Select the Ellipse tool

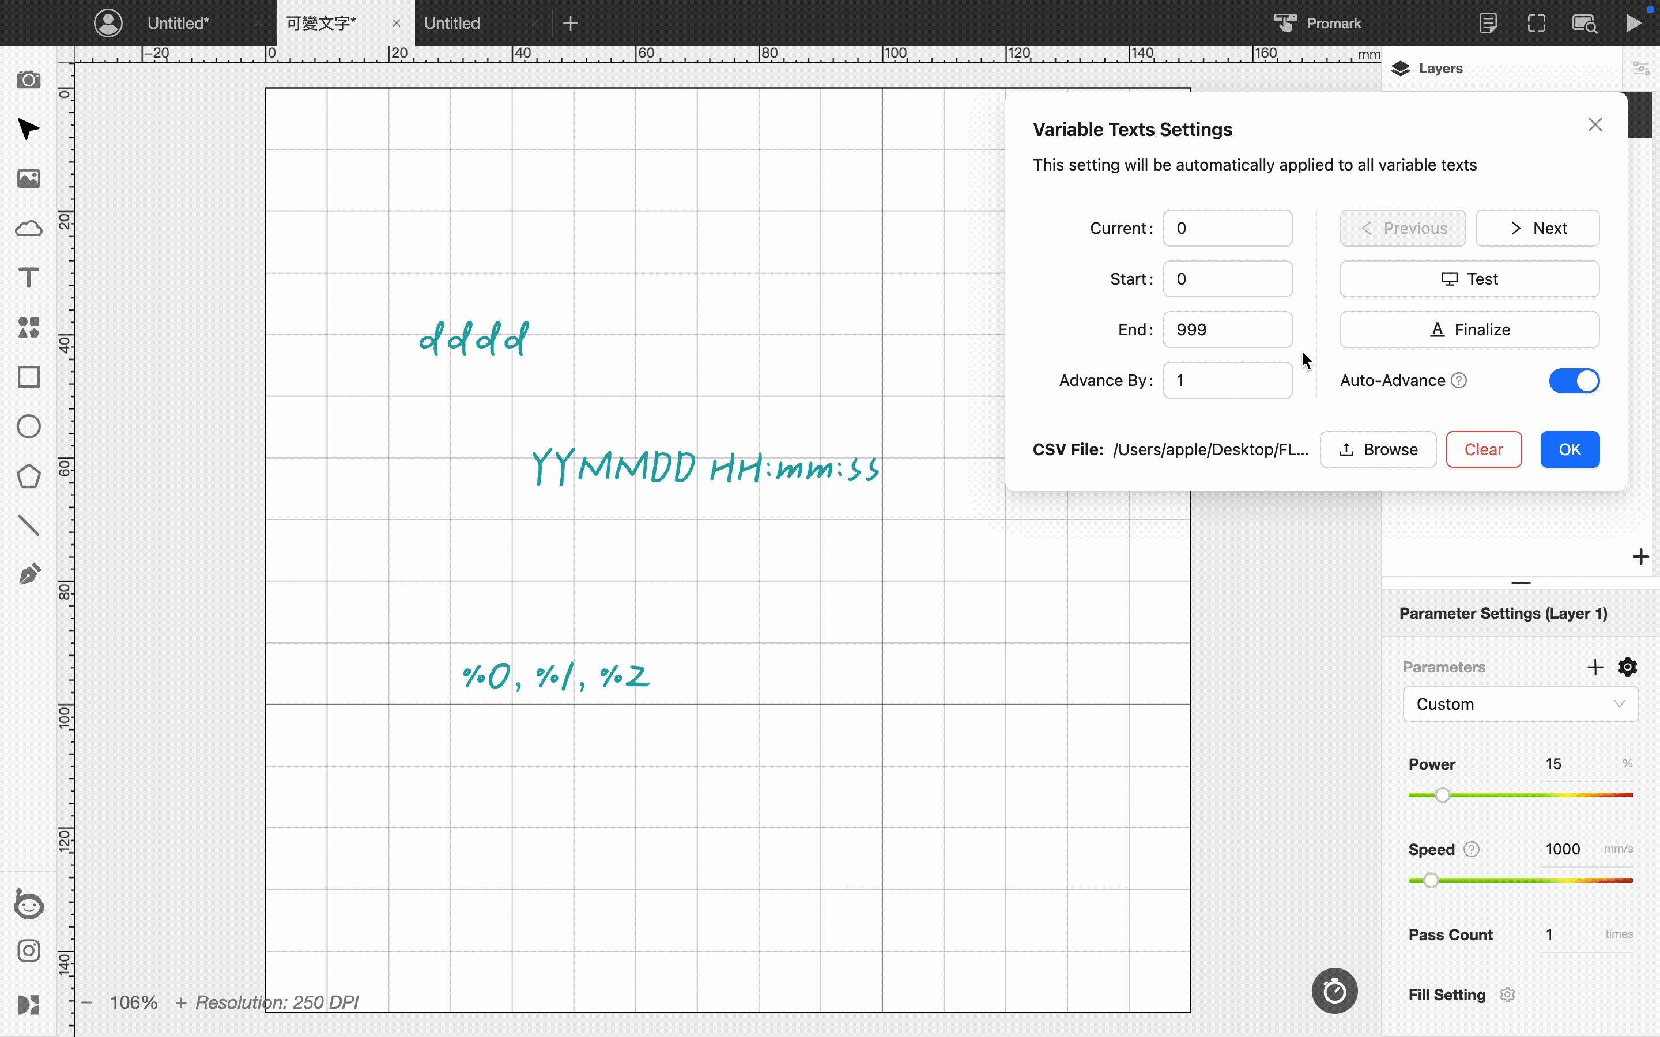28,426
